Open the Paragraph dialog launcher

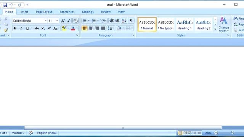tap(133, 35)
